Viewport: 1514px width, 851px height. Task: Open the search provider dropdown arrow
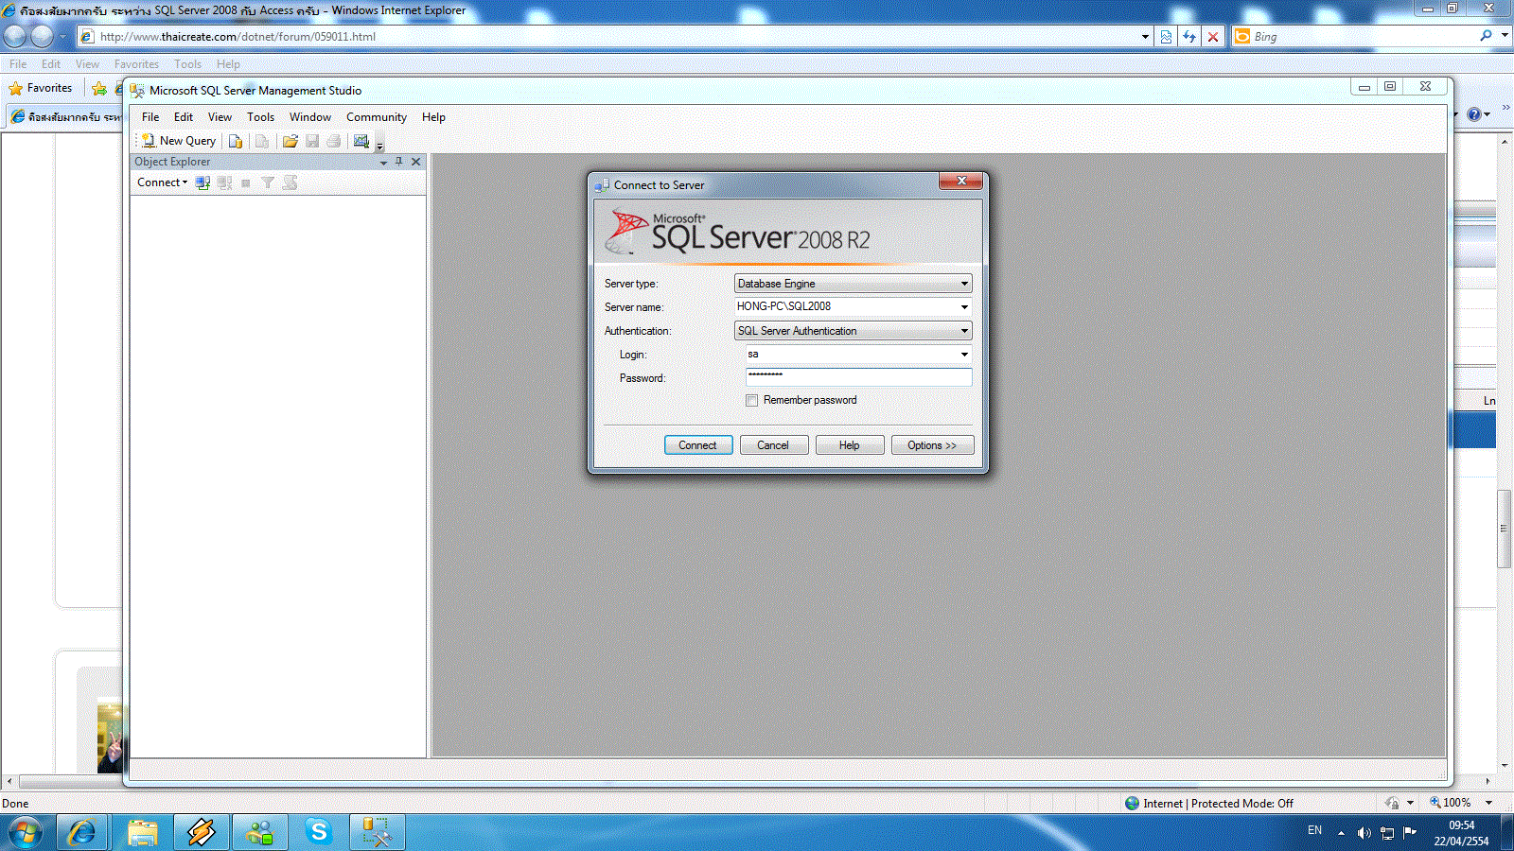point(1505,36)
